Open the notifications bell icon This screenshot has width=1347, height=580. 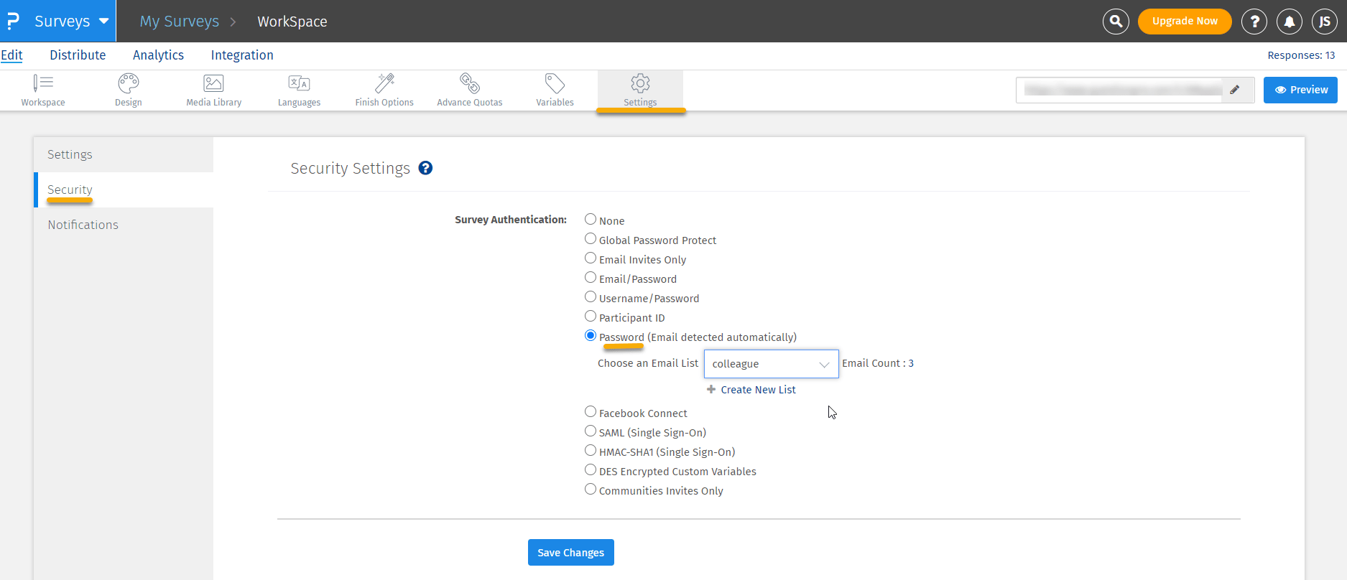[x=1290, y=22]
